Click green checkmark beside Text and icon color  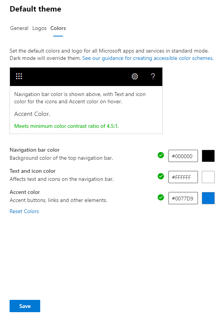161,176
